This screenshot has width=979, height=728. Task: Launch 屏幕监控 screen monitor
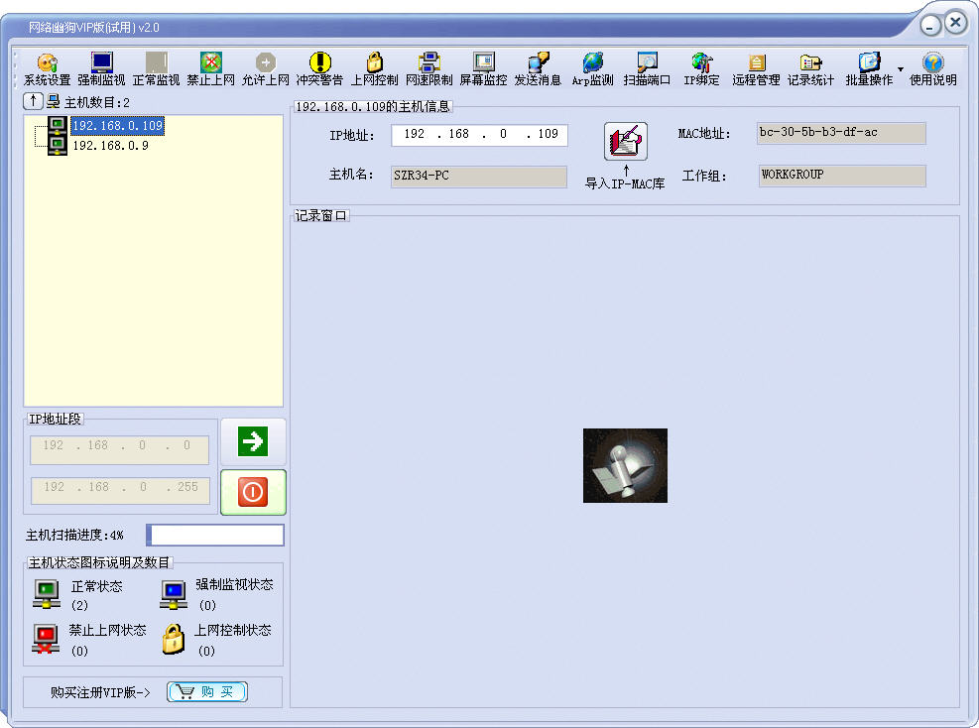pos(483,68)
